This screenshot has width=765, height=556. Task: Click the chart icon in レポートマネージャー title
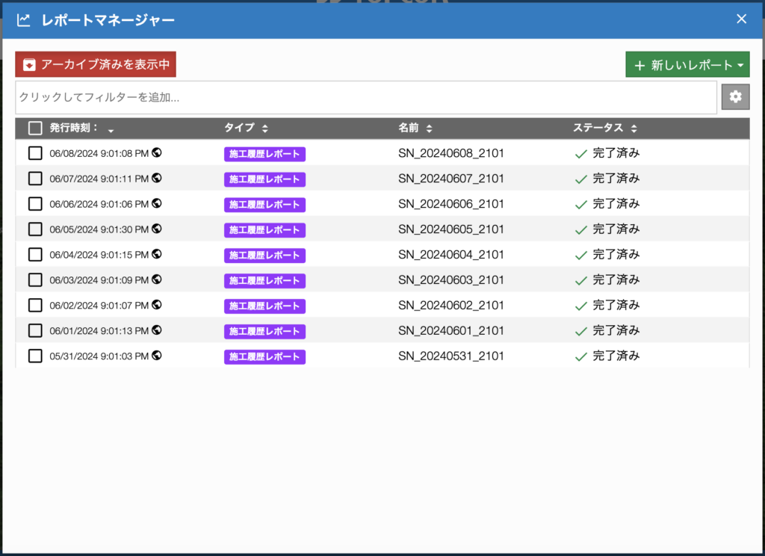[x=24, y=19]
